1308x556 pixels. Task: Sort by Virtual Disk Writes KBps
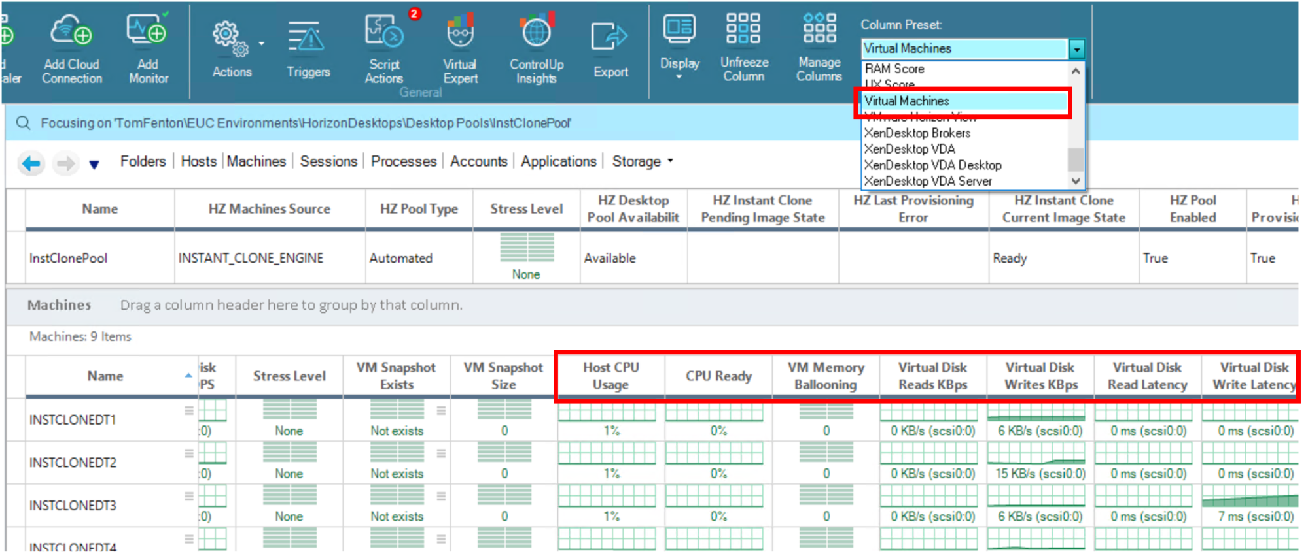tap(1040, 376)
